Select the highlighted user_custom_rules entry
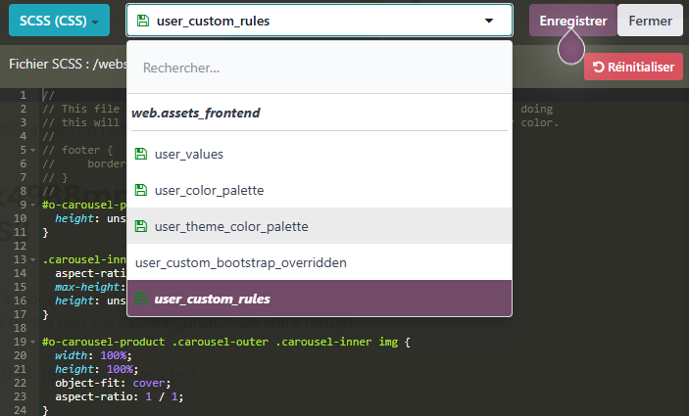Screen dimensions: 689x416 click(x=319, y=299)
